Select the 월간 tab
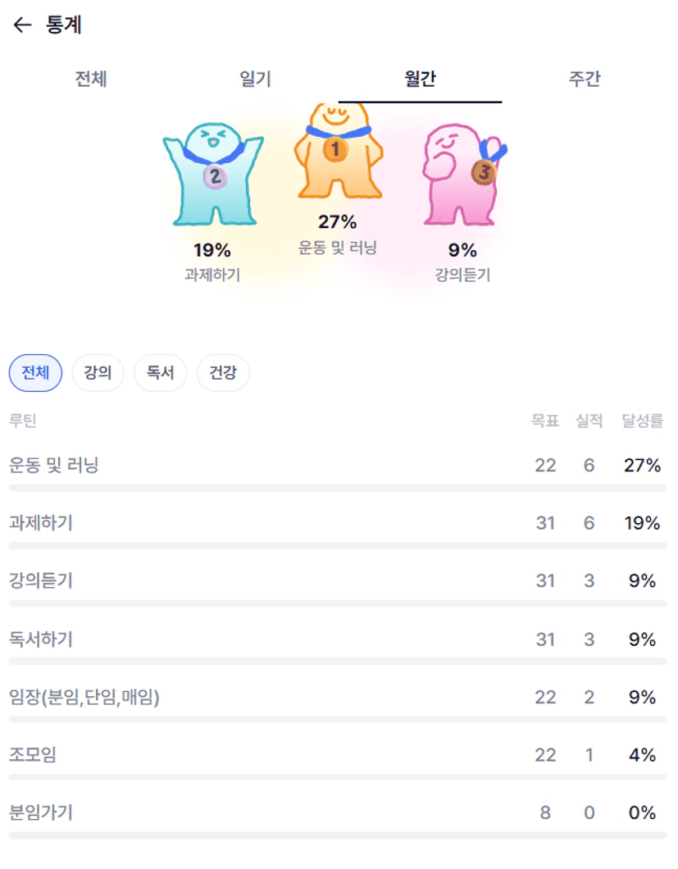This screenshot has height=869, width=678. click(420, 80)
